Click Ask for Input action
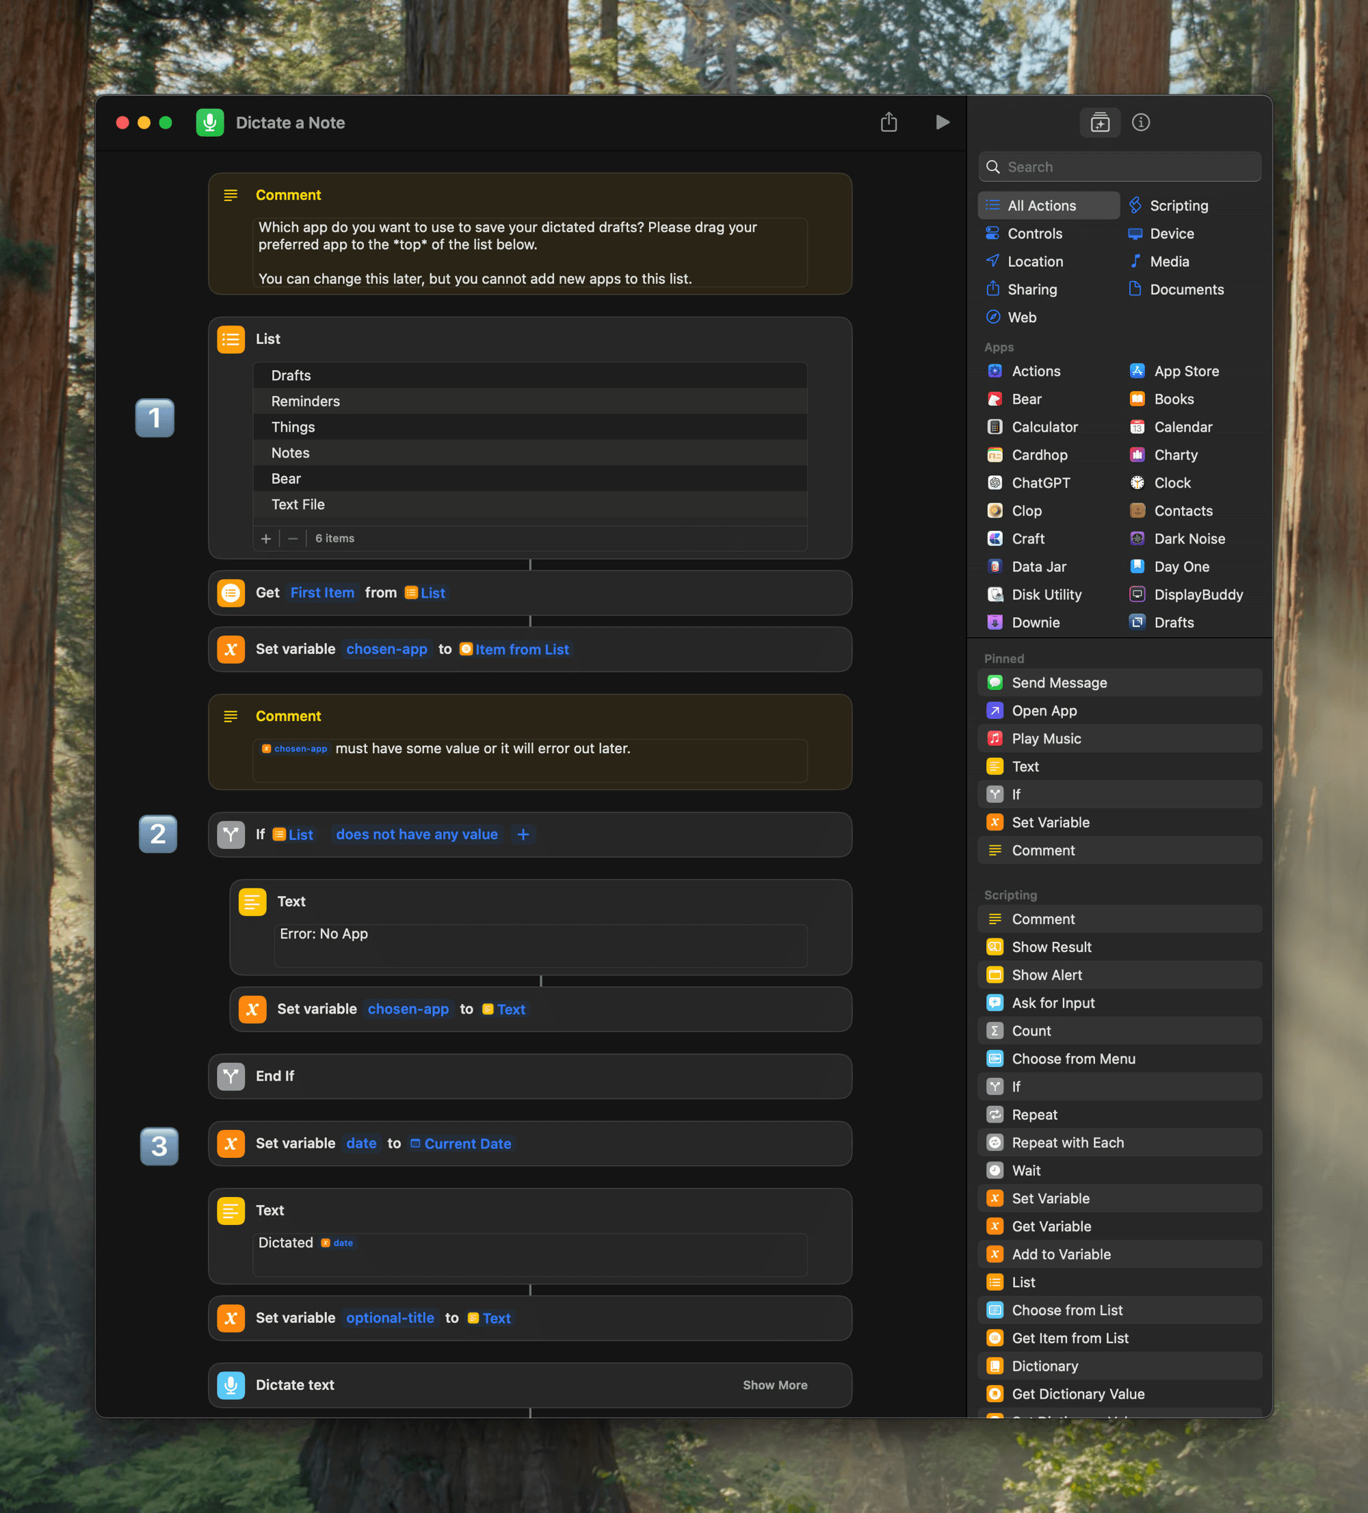1368x1513 pixels. click(x=1120, y=1003)
